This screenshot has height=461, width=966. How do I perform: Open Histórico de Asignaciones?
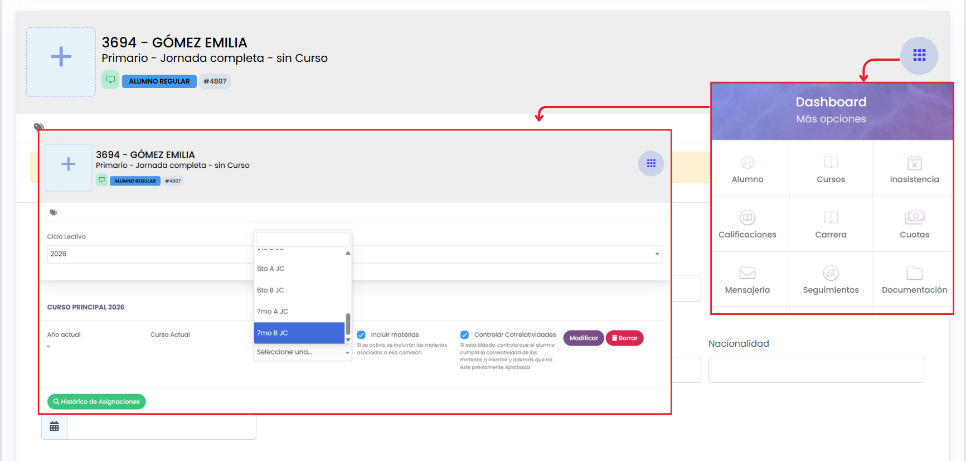click(x=96, y=402)
